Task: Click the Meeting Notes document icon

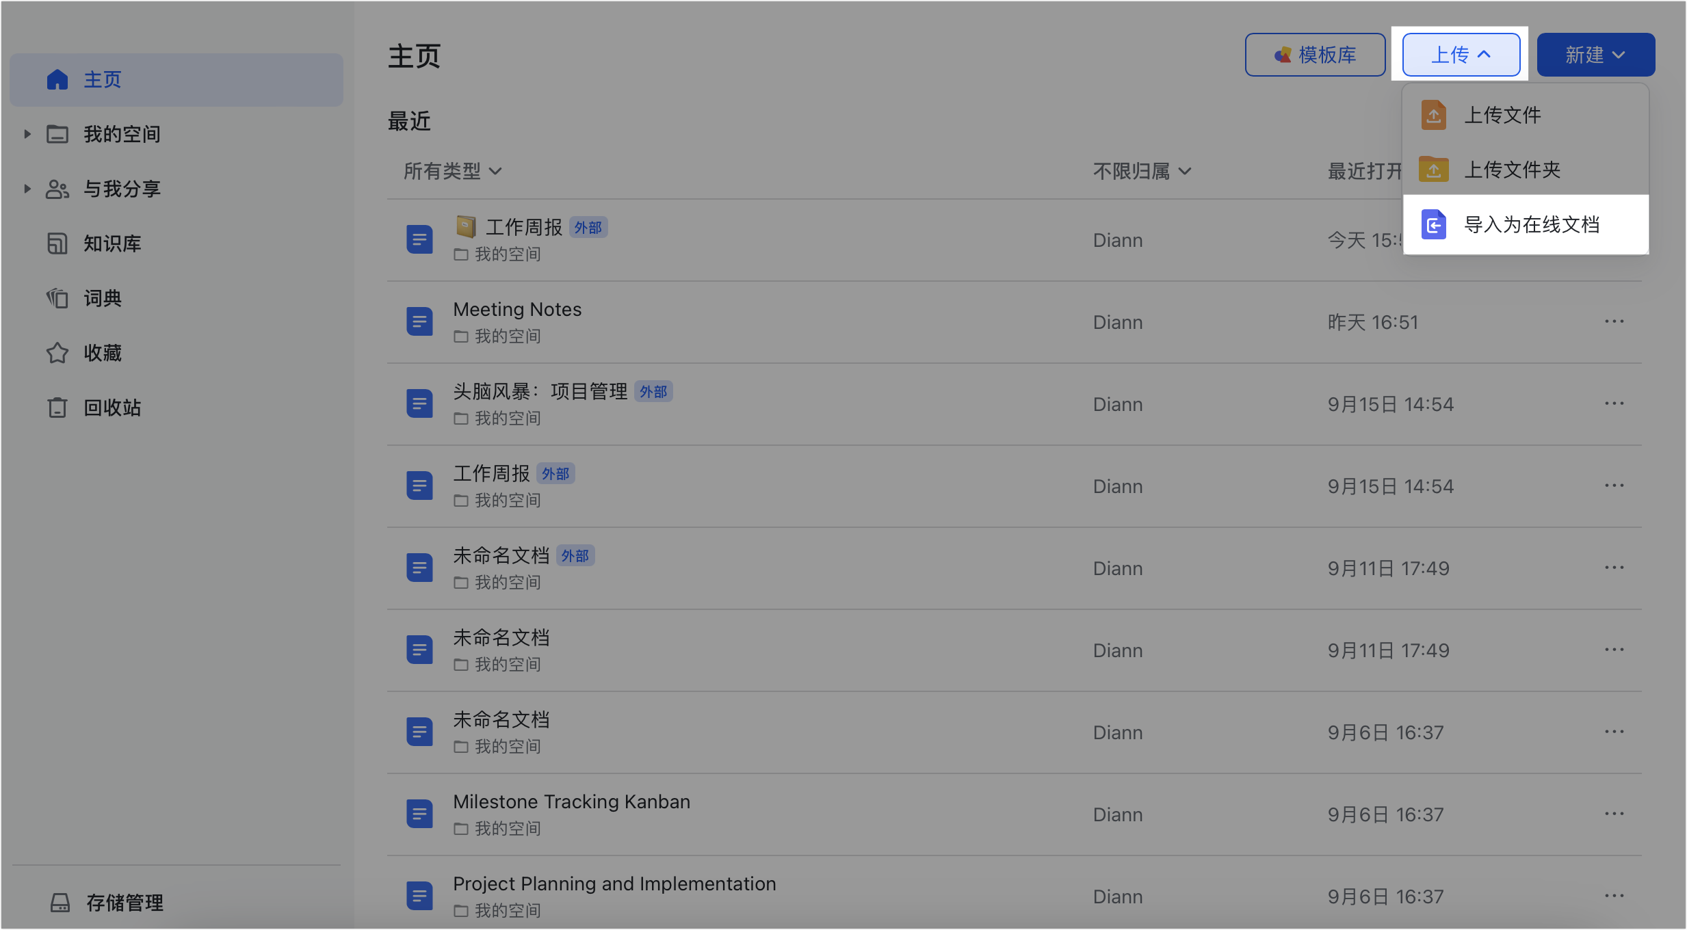Action: 419,321
